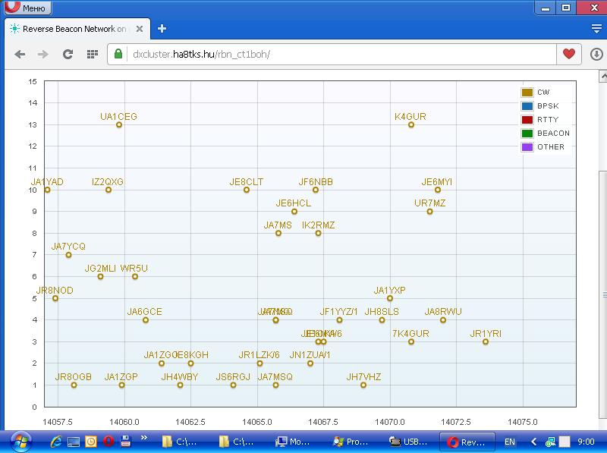607x453 pixels.
Task: Expand the quick launch overflow chevron
Action: (x=144, y=438)
